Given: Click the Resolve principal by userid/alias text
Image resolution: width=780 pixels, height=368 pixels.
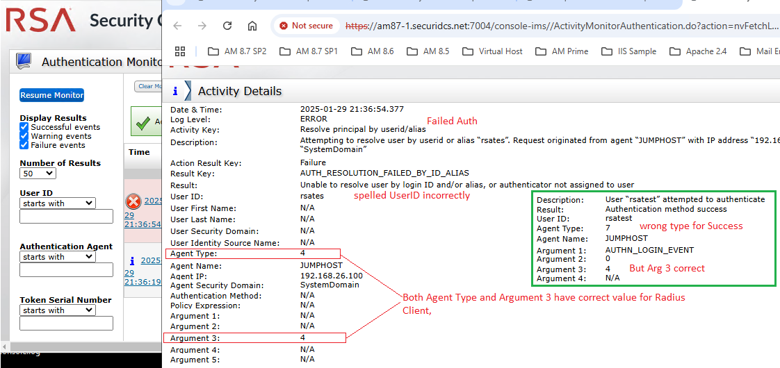Looking at the screenshot, I should pyautogui.click(x=363, y=129).
